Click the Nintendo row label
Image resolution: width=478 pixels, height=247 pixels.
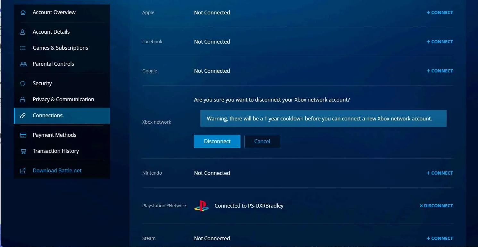pyautogui.click(x=152, y=173)
